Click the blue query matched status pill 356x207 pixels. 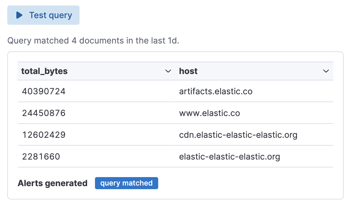[126, 183]
